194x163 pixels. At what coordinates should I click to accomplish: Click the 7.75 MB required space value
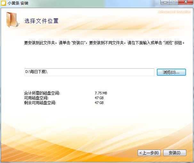pyautogui.click(x=101, y=93)
